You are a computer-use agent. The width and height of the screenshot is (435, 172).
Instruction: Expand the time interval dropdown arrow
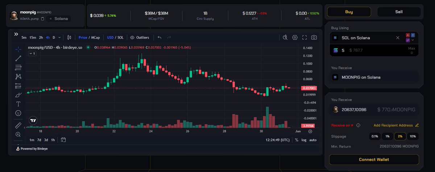coord(59,37)
